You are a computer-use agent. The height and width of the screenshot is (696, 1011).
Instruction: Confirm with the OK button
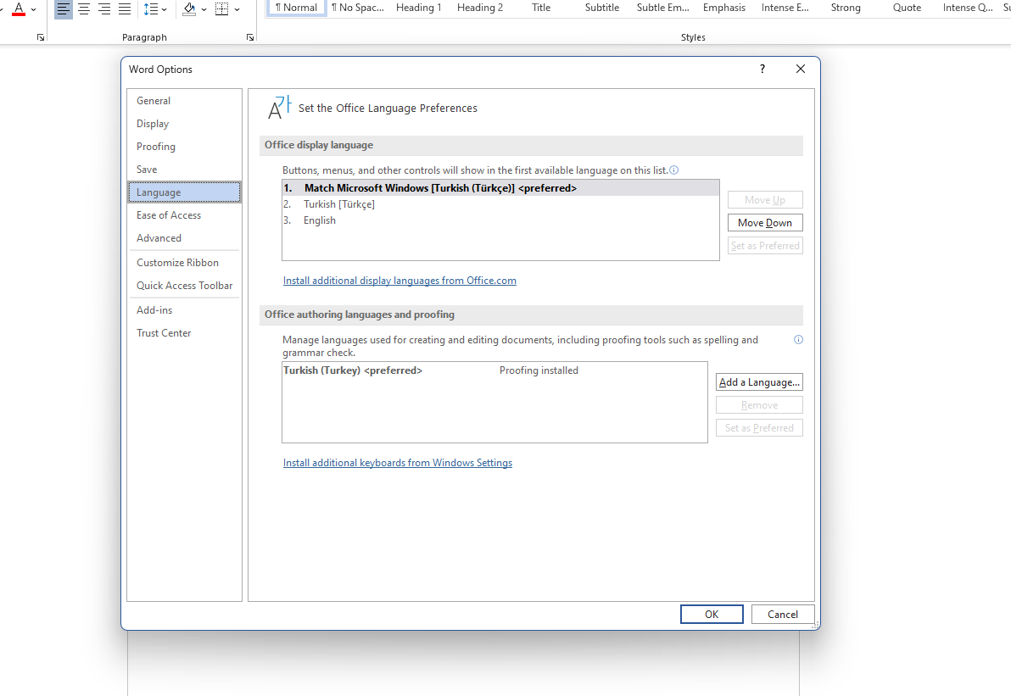712,614
